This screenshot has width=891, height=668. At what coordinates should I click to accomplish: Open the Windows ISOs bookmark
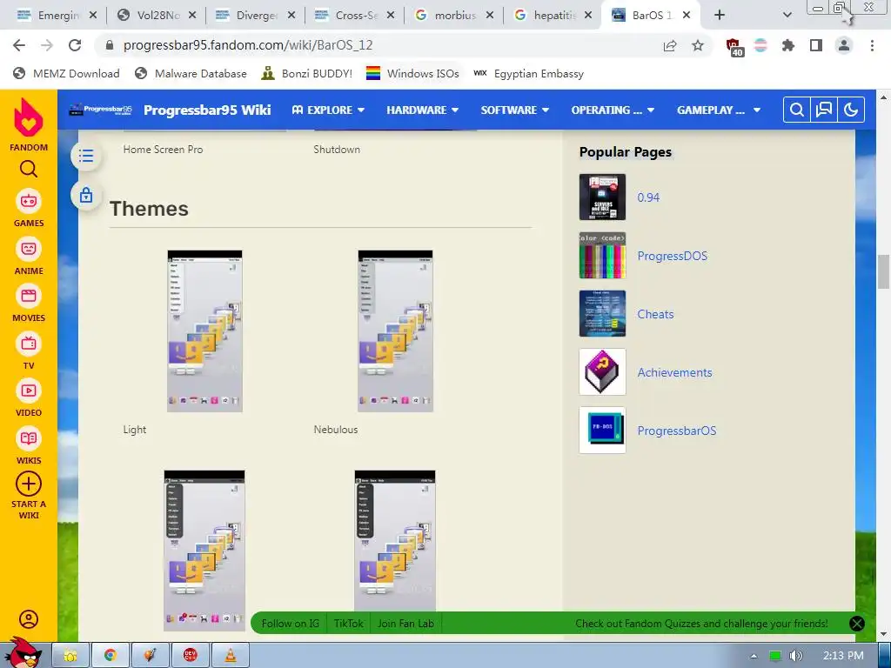pos(412,74)
